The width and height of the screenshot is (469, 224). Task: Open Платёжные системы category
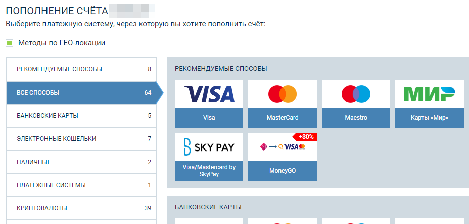81,185
